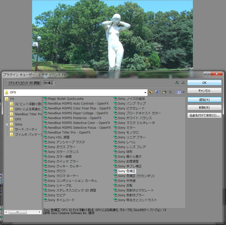Select Sony モノクロ plug-in

[x=126, y=133]
